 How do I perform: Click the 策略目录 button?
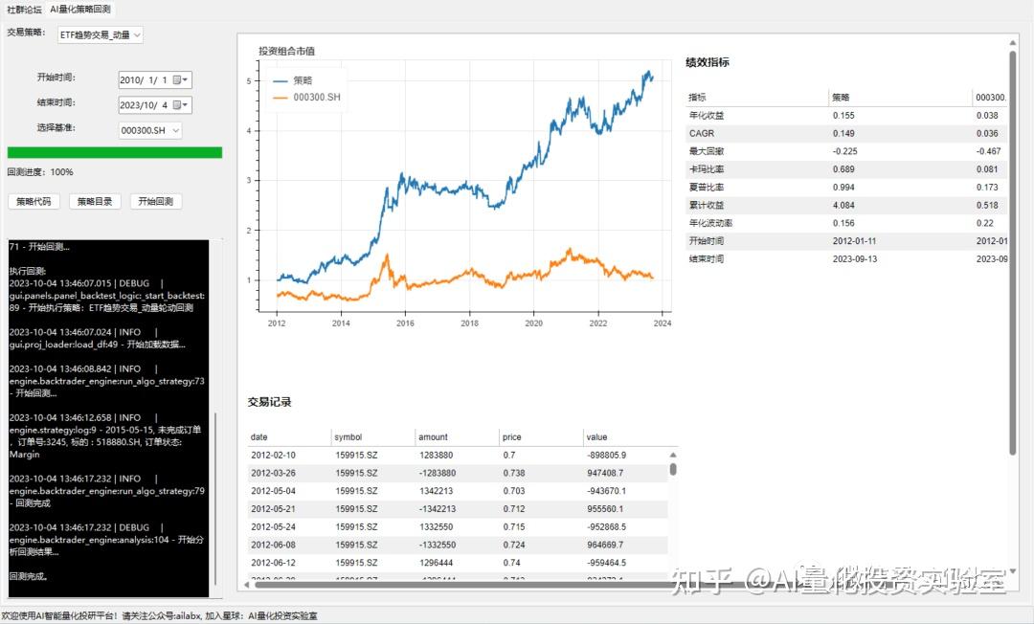click(x=95, y=202)
